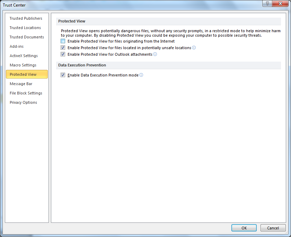Uncheck Protected View for potentially unsafe locations
The height and width of the screenshot is (237, 291).
[63, 48]
